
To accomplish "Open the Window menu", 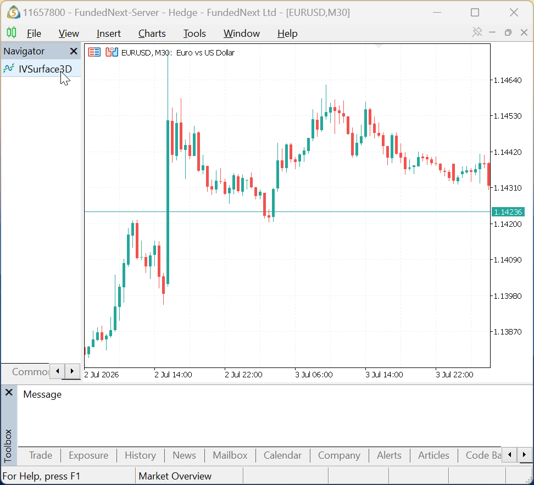I will 242,34.
